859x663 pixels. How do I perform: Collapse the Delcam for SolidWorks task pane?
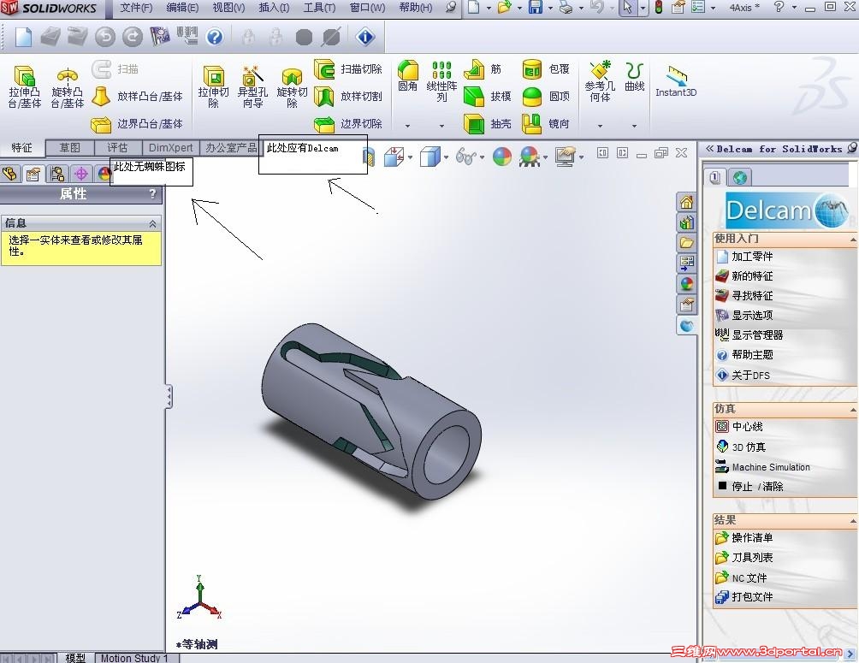pos(709,149)
